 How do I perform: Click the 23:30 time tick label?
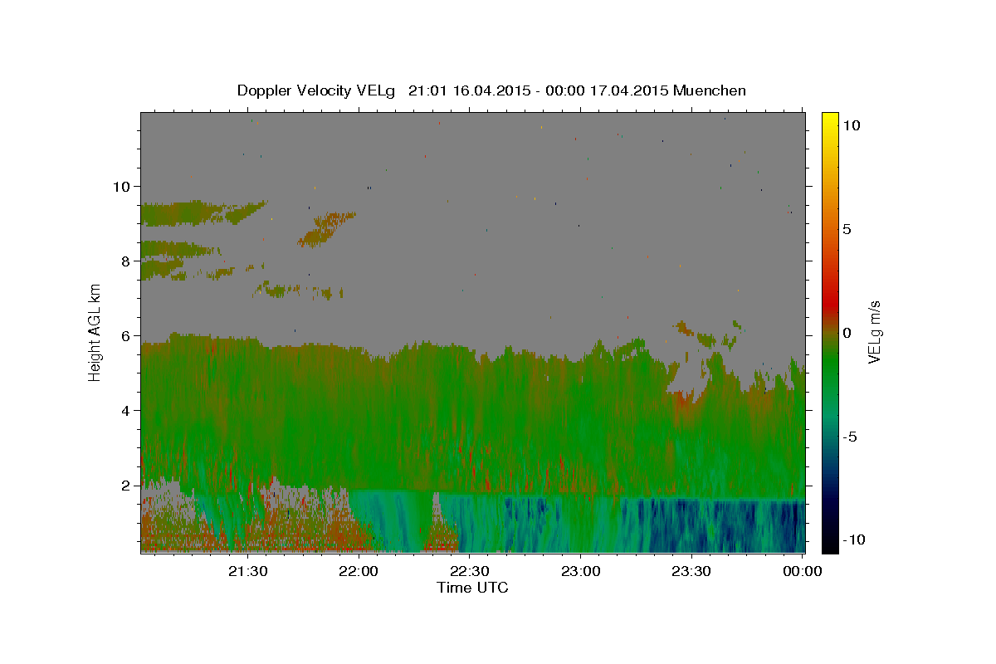(691, 571)
